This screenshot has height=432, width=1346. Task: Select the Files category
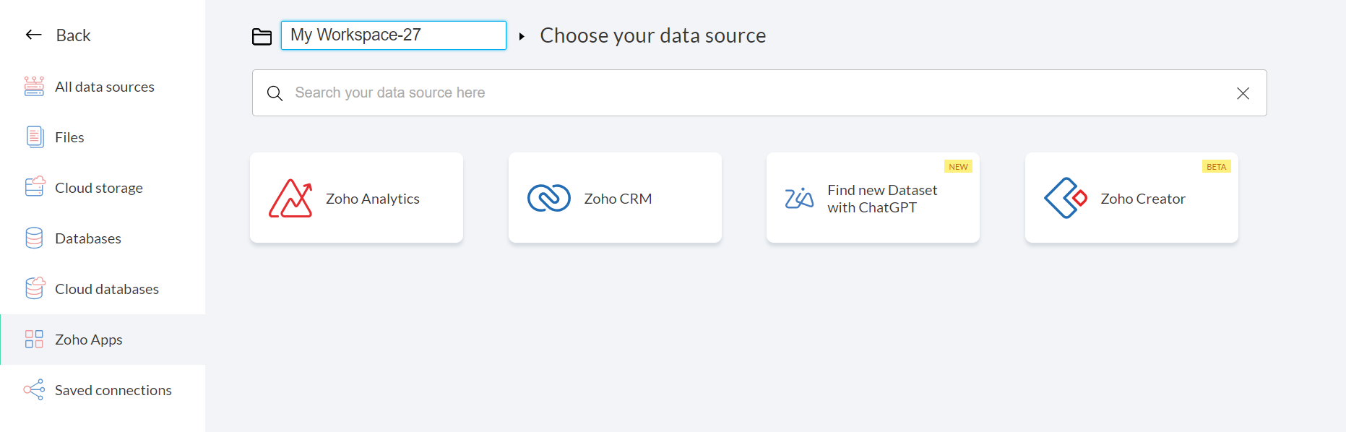[x=69, y=137]
